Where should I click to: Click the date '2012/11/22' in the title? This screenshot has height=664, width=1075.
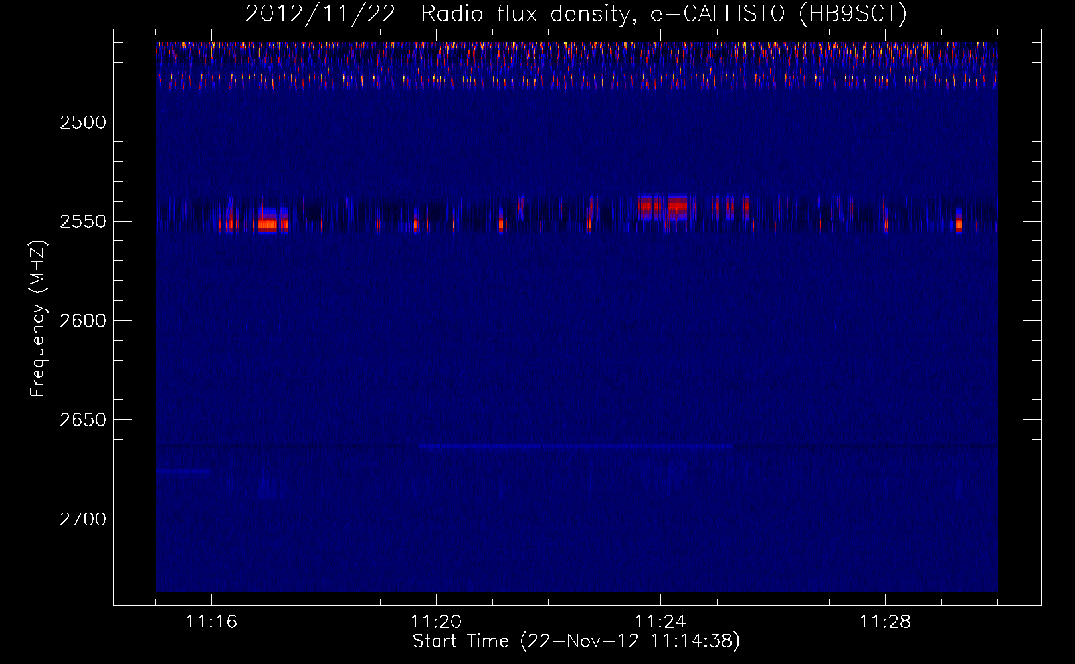click(320, 14)
